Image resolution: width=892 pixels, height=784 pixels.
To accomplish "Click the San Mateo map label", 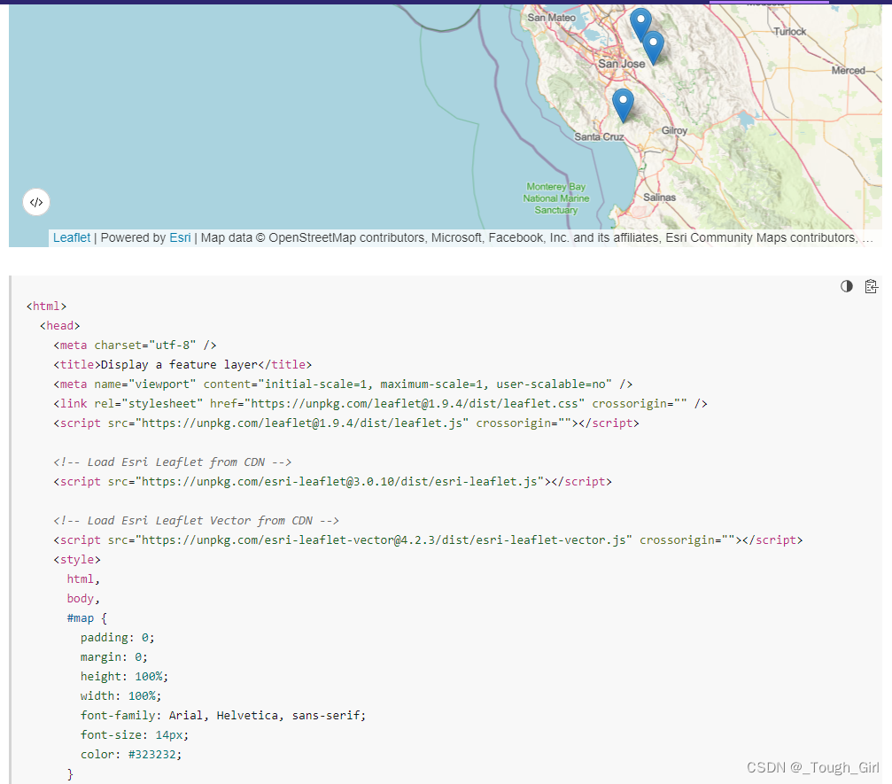I will point(551,18).
